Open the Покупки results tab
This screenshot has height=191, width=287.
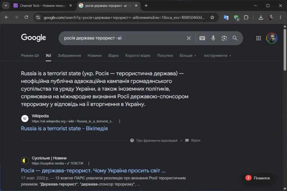[165, 55]
